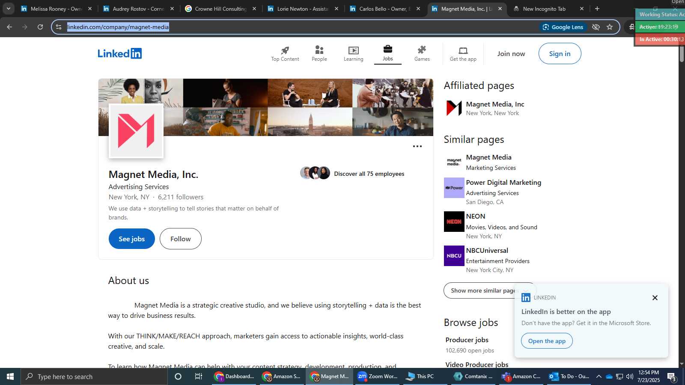Open Outlook To Do taskbar item

coord(569,376)
